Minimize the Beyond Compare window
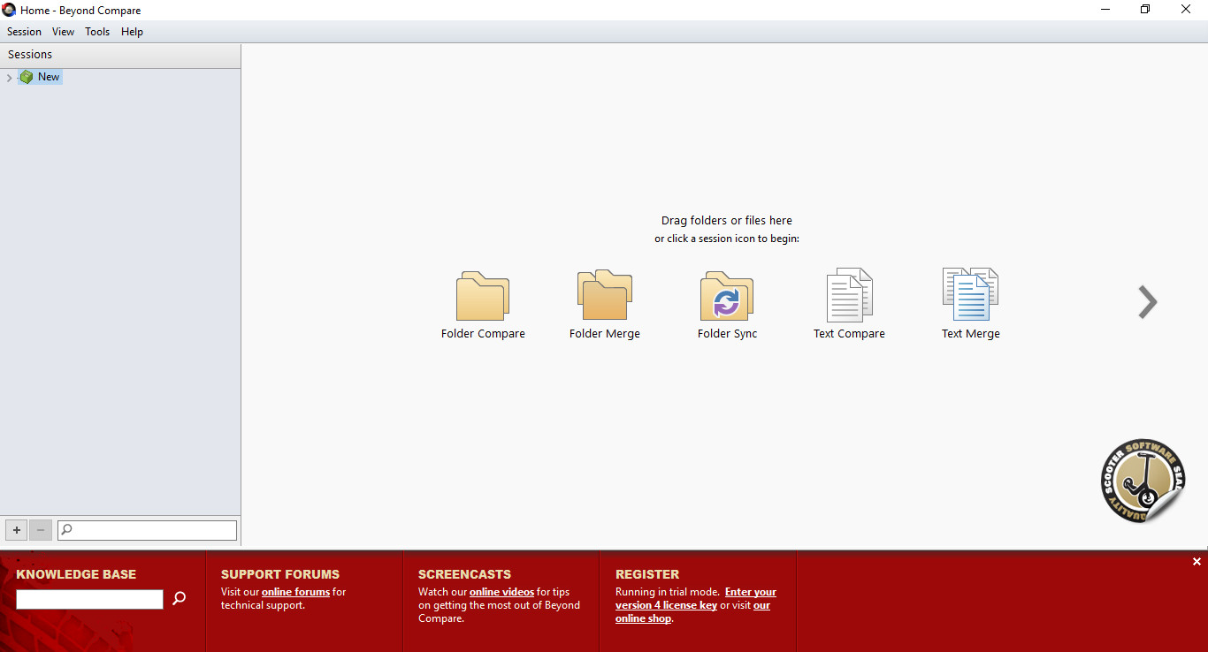 click(1105, 10)
